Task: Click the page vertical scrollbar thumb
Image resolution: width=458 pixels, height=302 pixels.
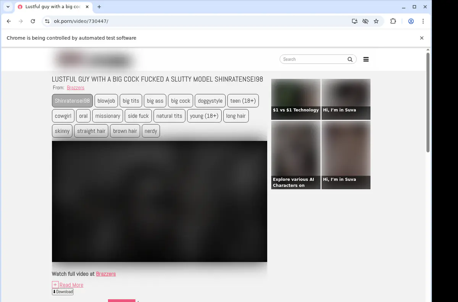Action: [428, 102]
